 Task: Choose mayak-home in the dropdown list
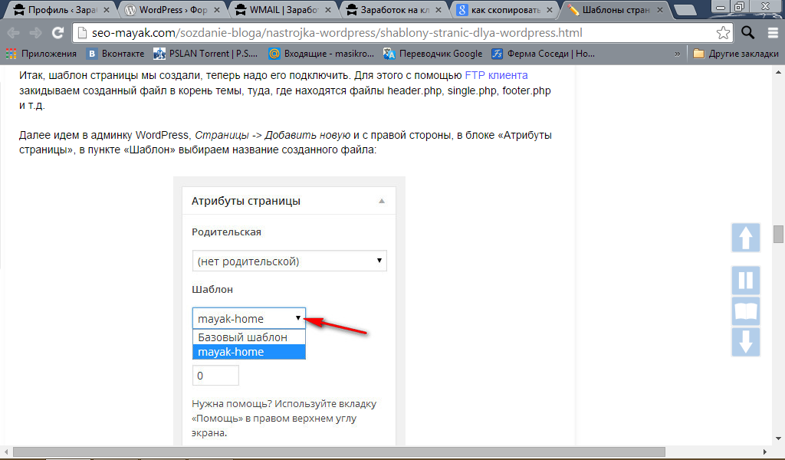[249, 352]
